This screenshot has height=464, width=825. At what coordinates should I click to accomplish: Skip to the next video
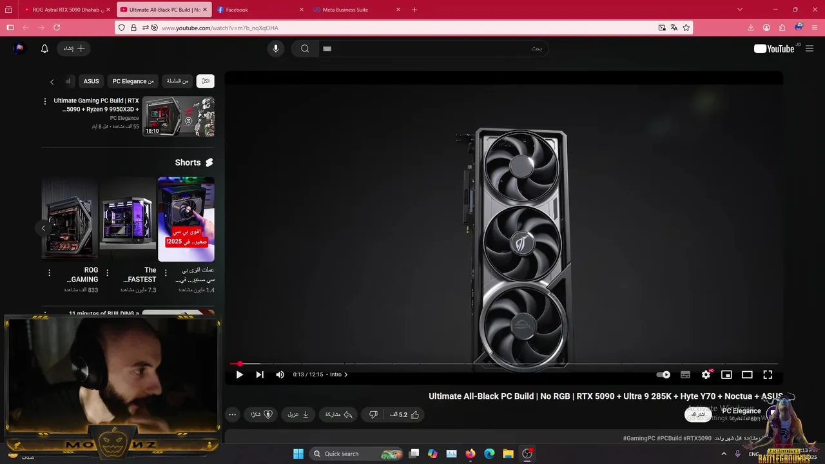(x=259, y=374)
